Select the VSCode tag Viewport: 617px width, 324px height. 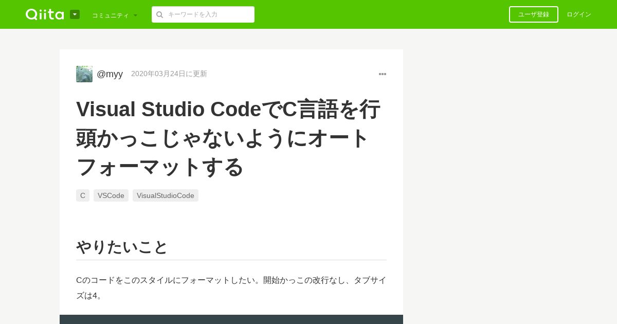pos(111,195)
